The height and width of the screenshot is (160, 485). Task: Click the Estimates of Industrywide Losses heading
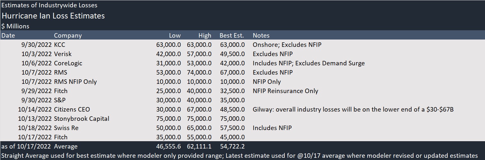point(50,5)
